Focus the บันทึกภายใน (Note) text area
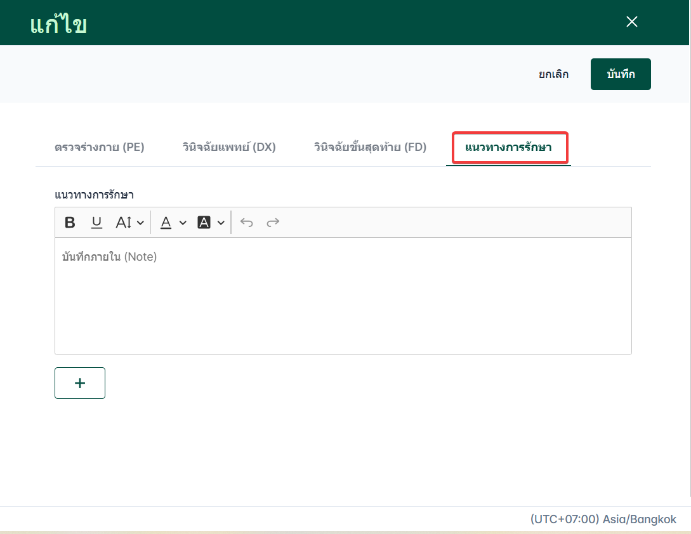Viewport: 691px width, 534px height. 343,296
